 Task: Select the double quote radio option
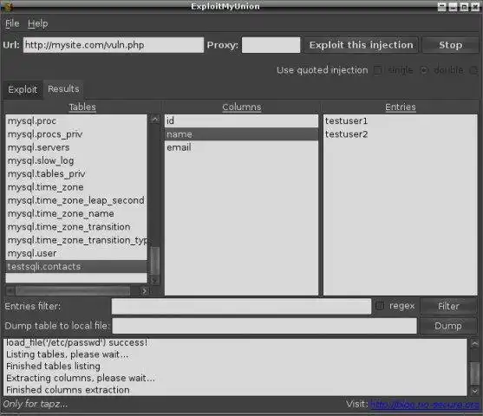click(x=473, y=70)
